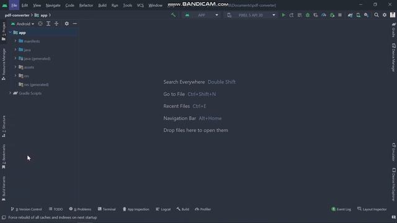This screenshot has width=397, height=223.
Task: Run the app with green play button
Action: point(283,15)
